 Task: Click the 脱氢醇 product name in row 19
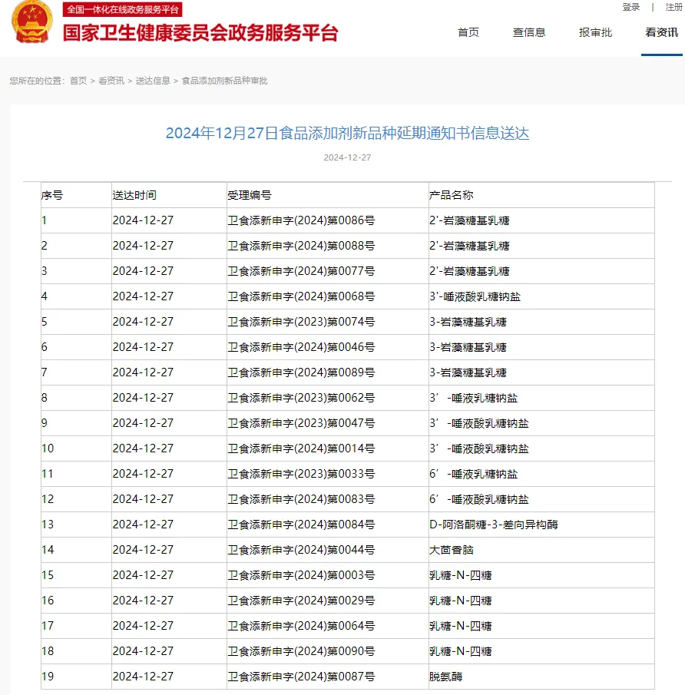[445, 677]
